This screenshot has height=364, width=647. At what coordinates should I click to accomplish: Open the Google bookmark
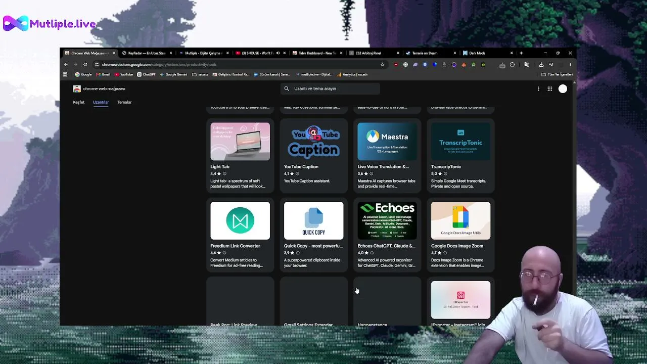(x=83, y=74)
